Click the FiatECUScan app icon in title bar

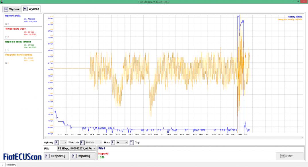tap(2, 2)
